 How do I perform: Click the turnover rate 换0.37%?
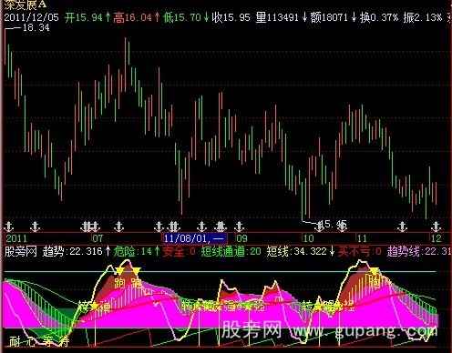(379, 17)
